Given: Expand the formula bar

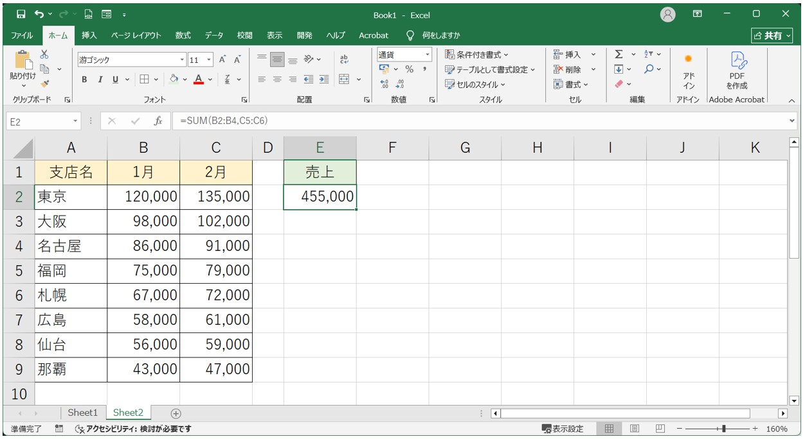Looking at the screenshot, I should coord(791,121).
